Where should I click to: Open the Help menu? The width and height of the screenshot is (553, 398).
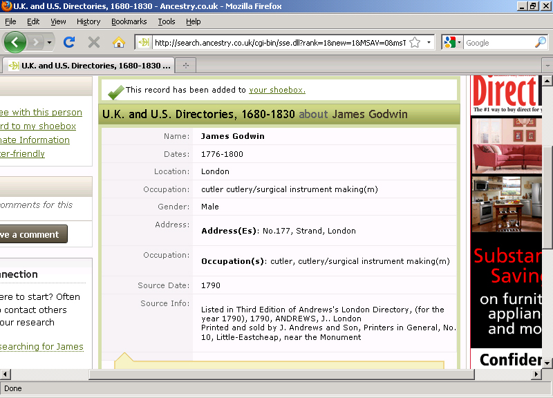click(x=194, y=21)
